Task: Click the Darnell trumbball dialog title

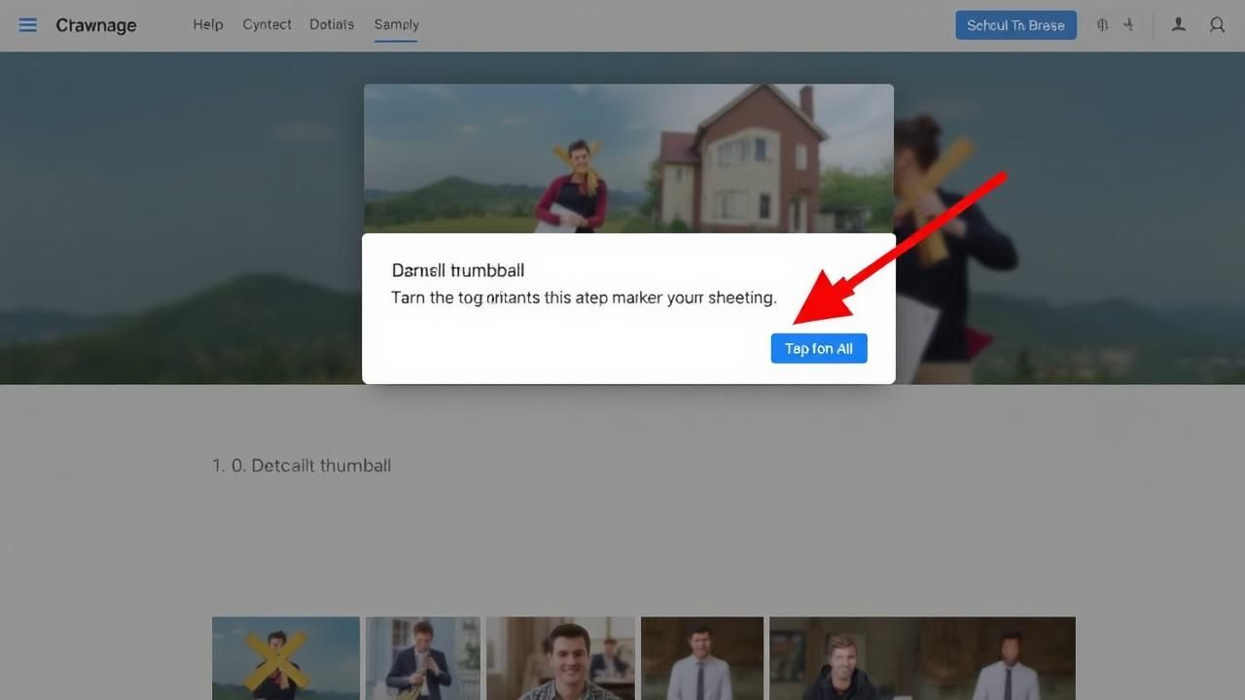Action: pyautogui.click(x=457, y=270)
